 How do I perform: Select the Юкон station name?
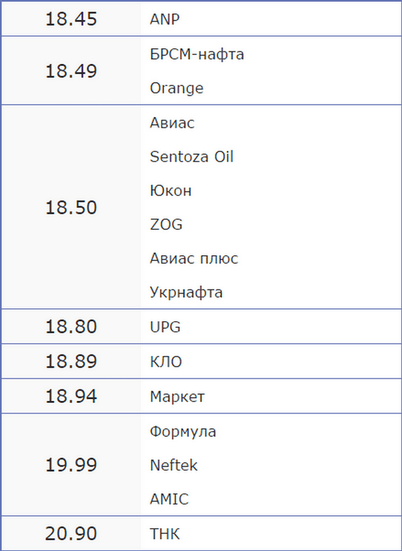click(171, 190)
